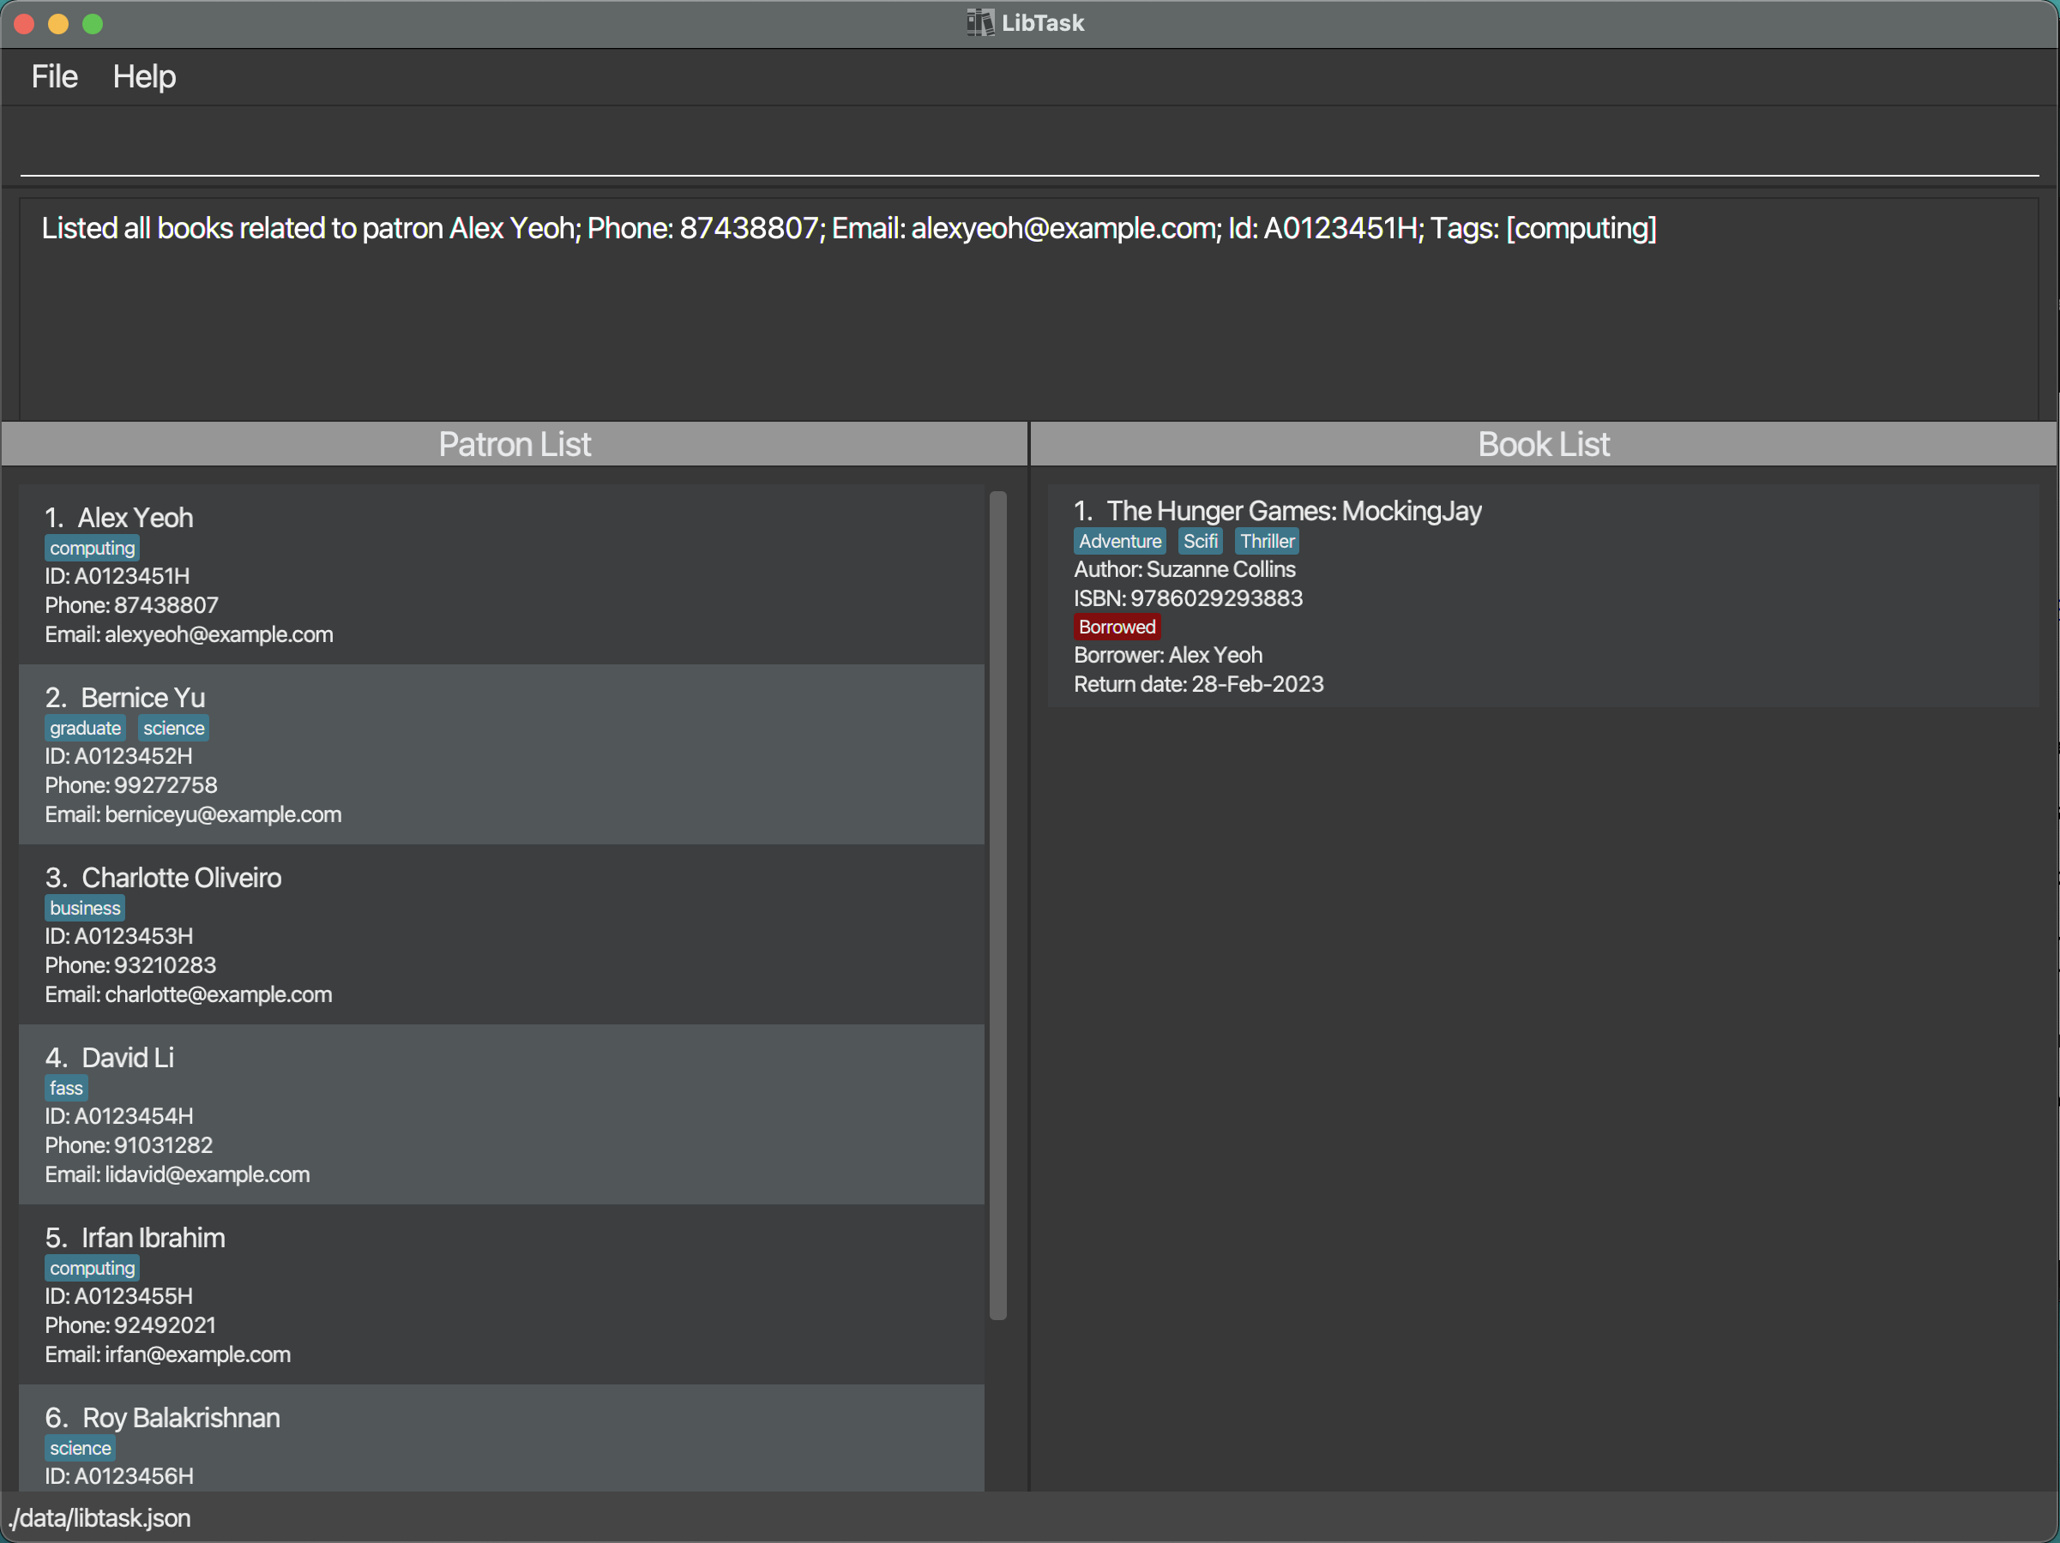Click the red Borrowed status tag
This screenshot has width=2060, height=1543.
[1117, 627]
